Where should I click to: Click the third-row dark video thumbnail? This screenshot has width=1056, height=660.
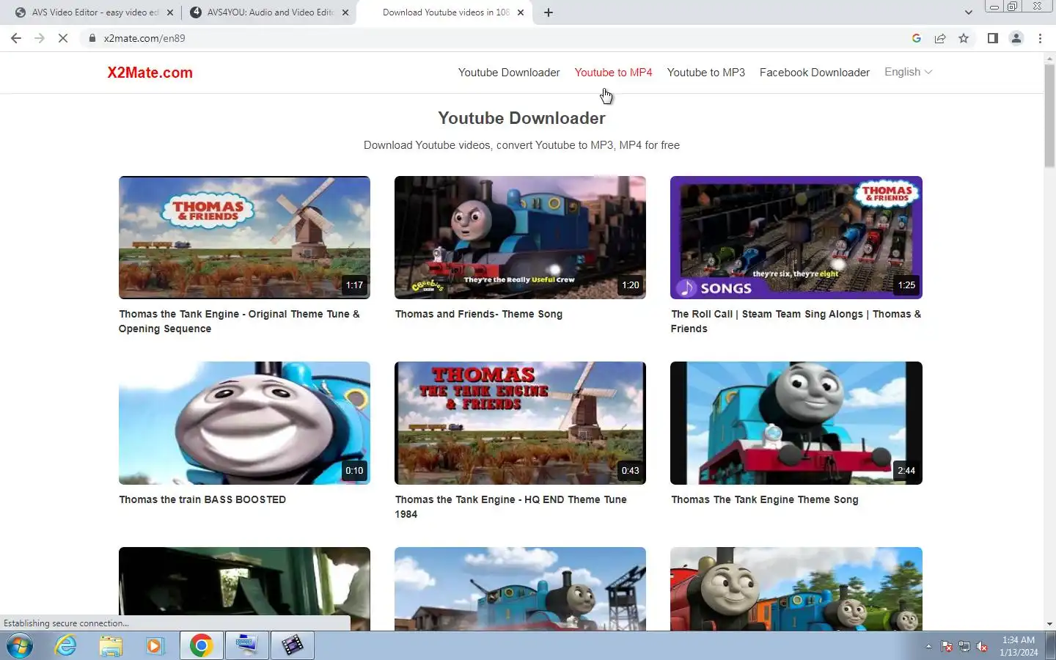click(x=244, y=589)
